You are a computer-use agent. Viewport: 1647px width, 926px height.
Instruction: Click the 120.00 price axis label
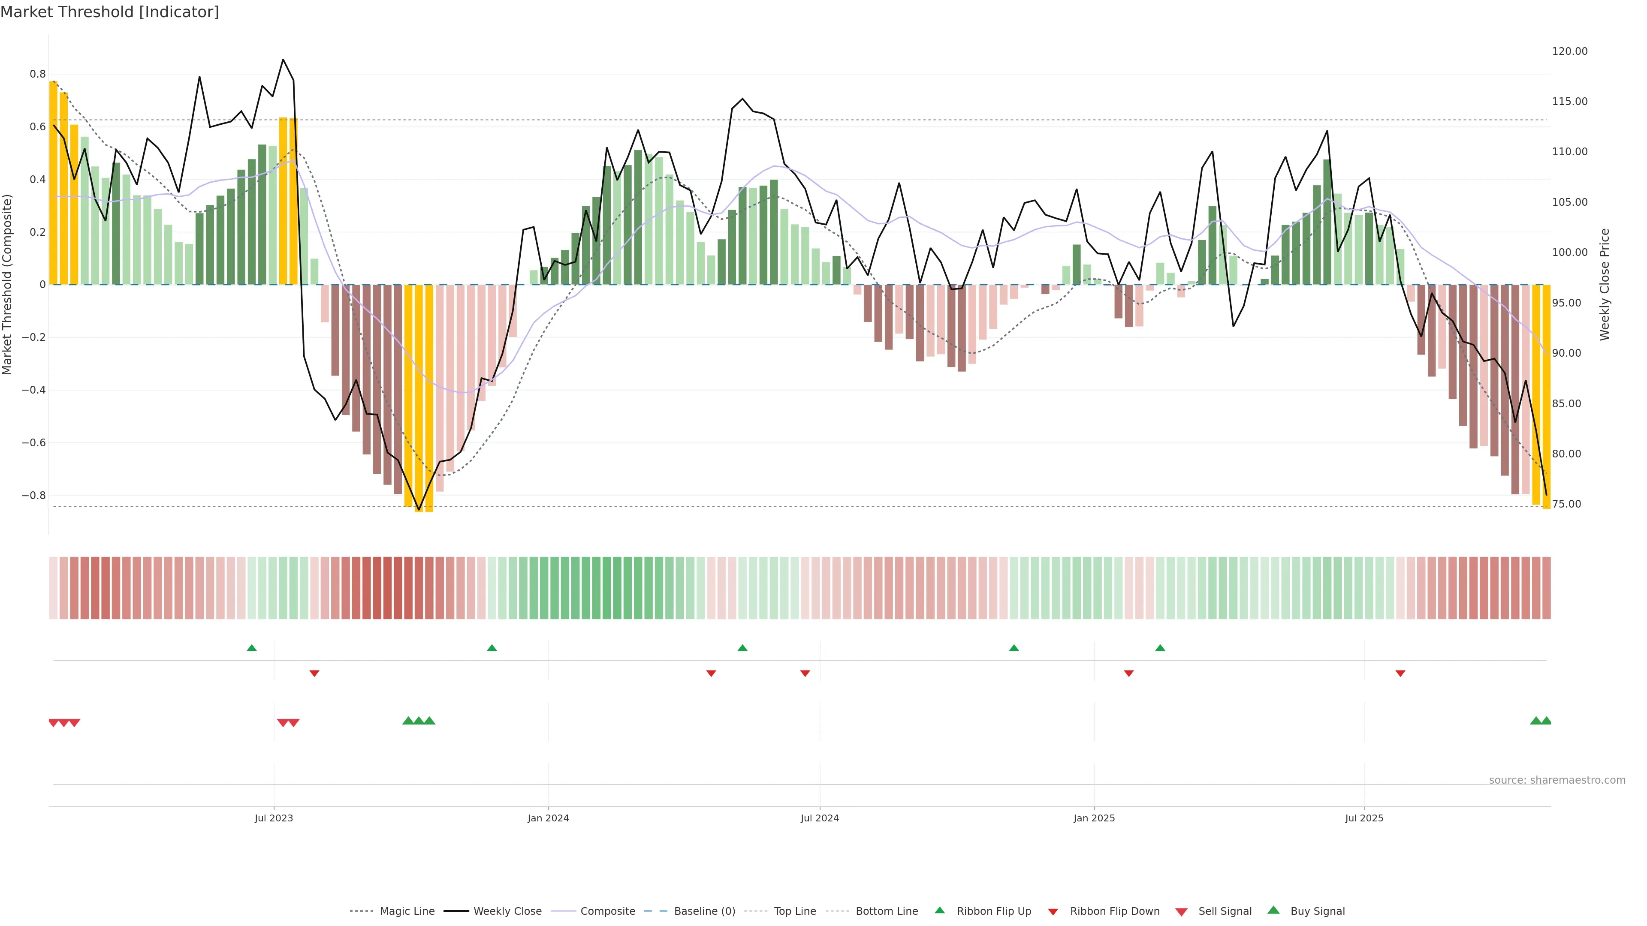(1569, 51)
